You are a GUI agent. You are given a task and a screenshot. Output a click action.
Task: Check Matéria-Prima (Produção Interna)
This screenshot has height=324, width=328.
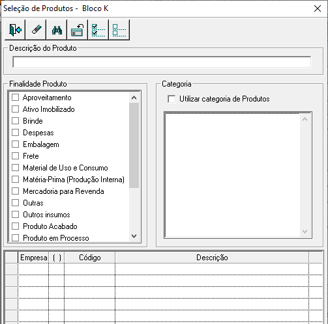(x=15, y=180)
